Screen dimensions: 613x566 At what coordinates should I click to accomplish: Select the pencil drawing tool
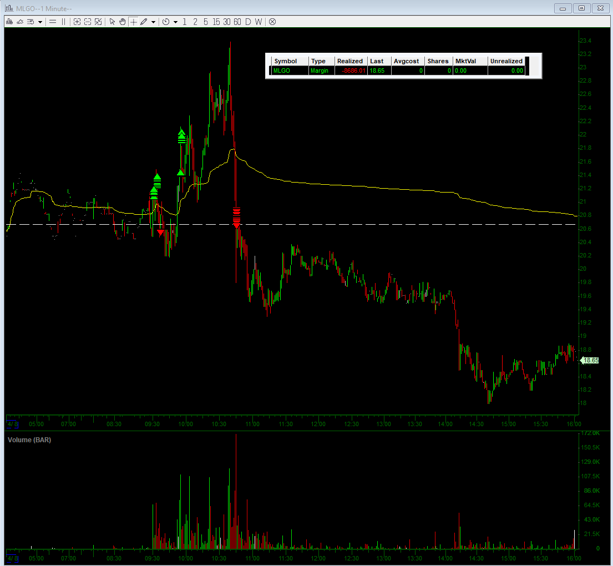click(x=144, y=22)
